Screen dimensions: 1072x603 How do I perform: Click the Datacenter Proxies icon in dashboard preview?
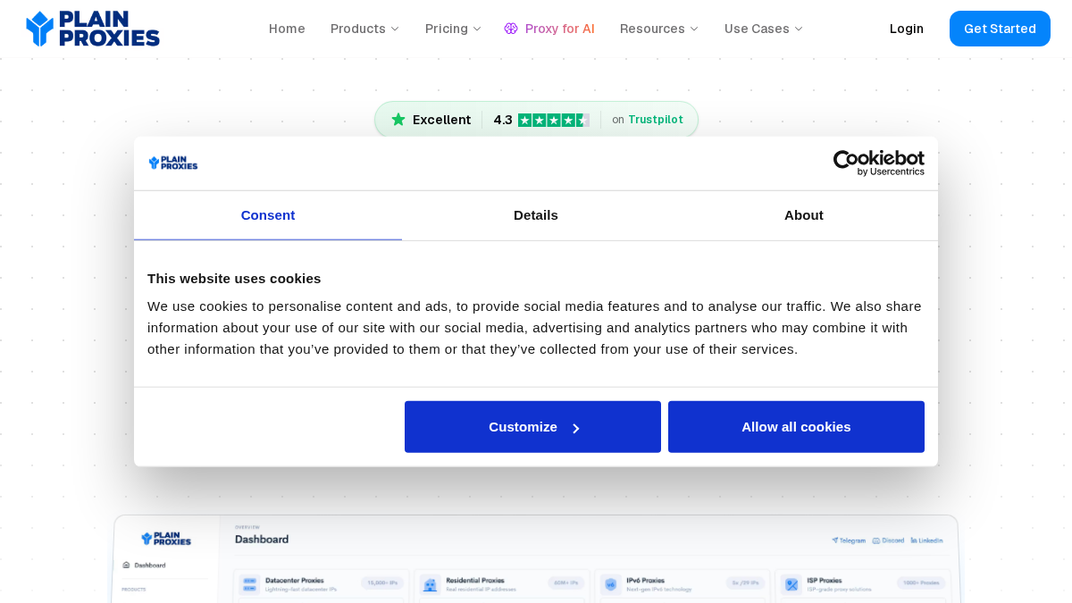249,584
